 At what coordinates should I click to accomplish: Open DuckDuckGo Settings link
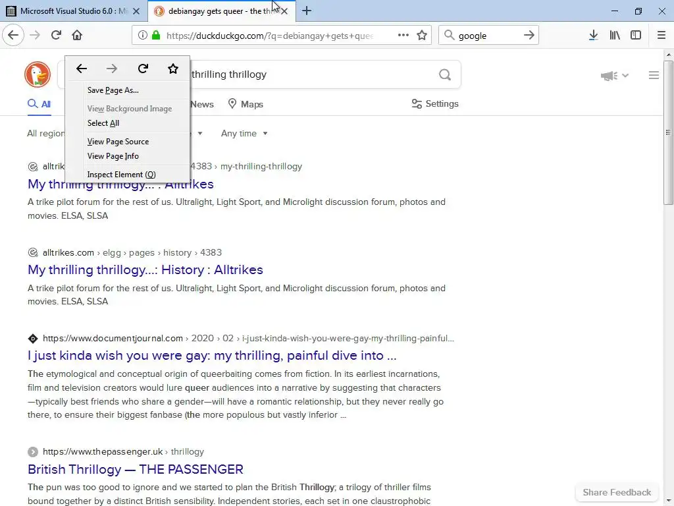[x=435, y=103]
